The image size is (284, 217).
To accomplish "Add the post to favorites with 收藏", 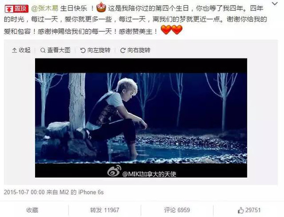I will pyautogui.click(x=32, y=210).
